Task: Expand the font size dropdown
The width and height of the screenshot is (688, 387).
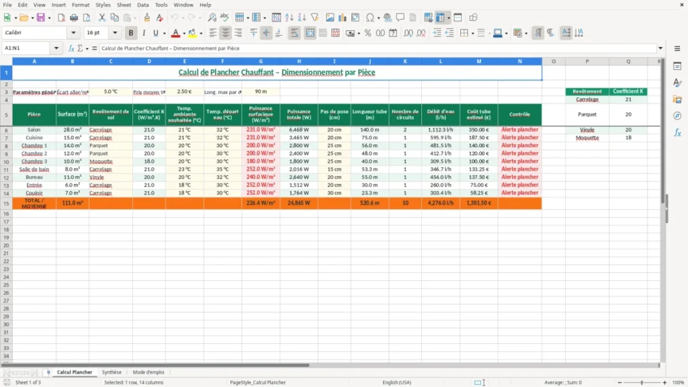Action: click(x=115, y=32)
